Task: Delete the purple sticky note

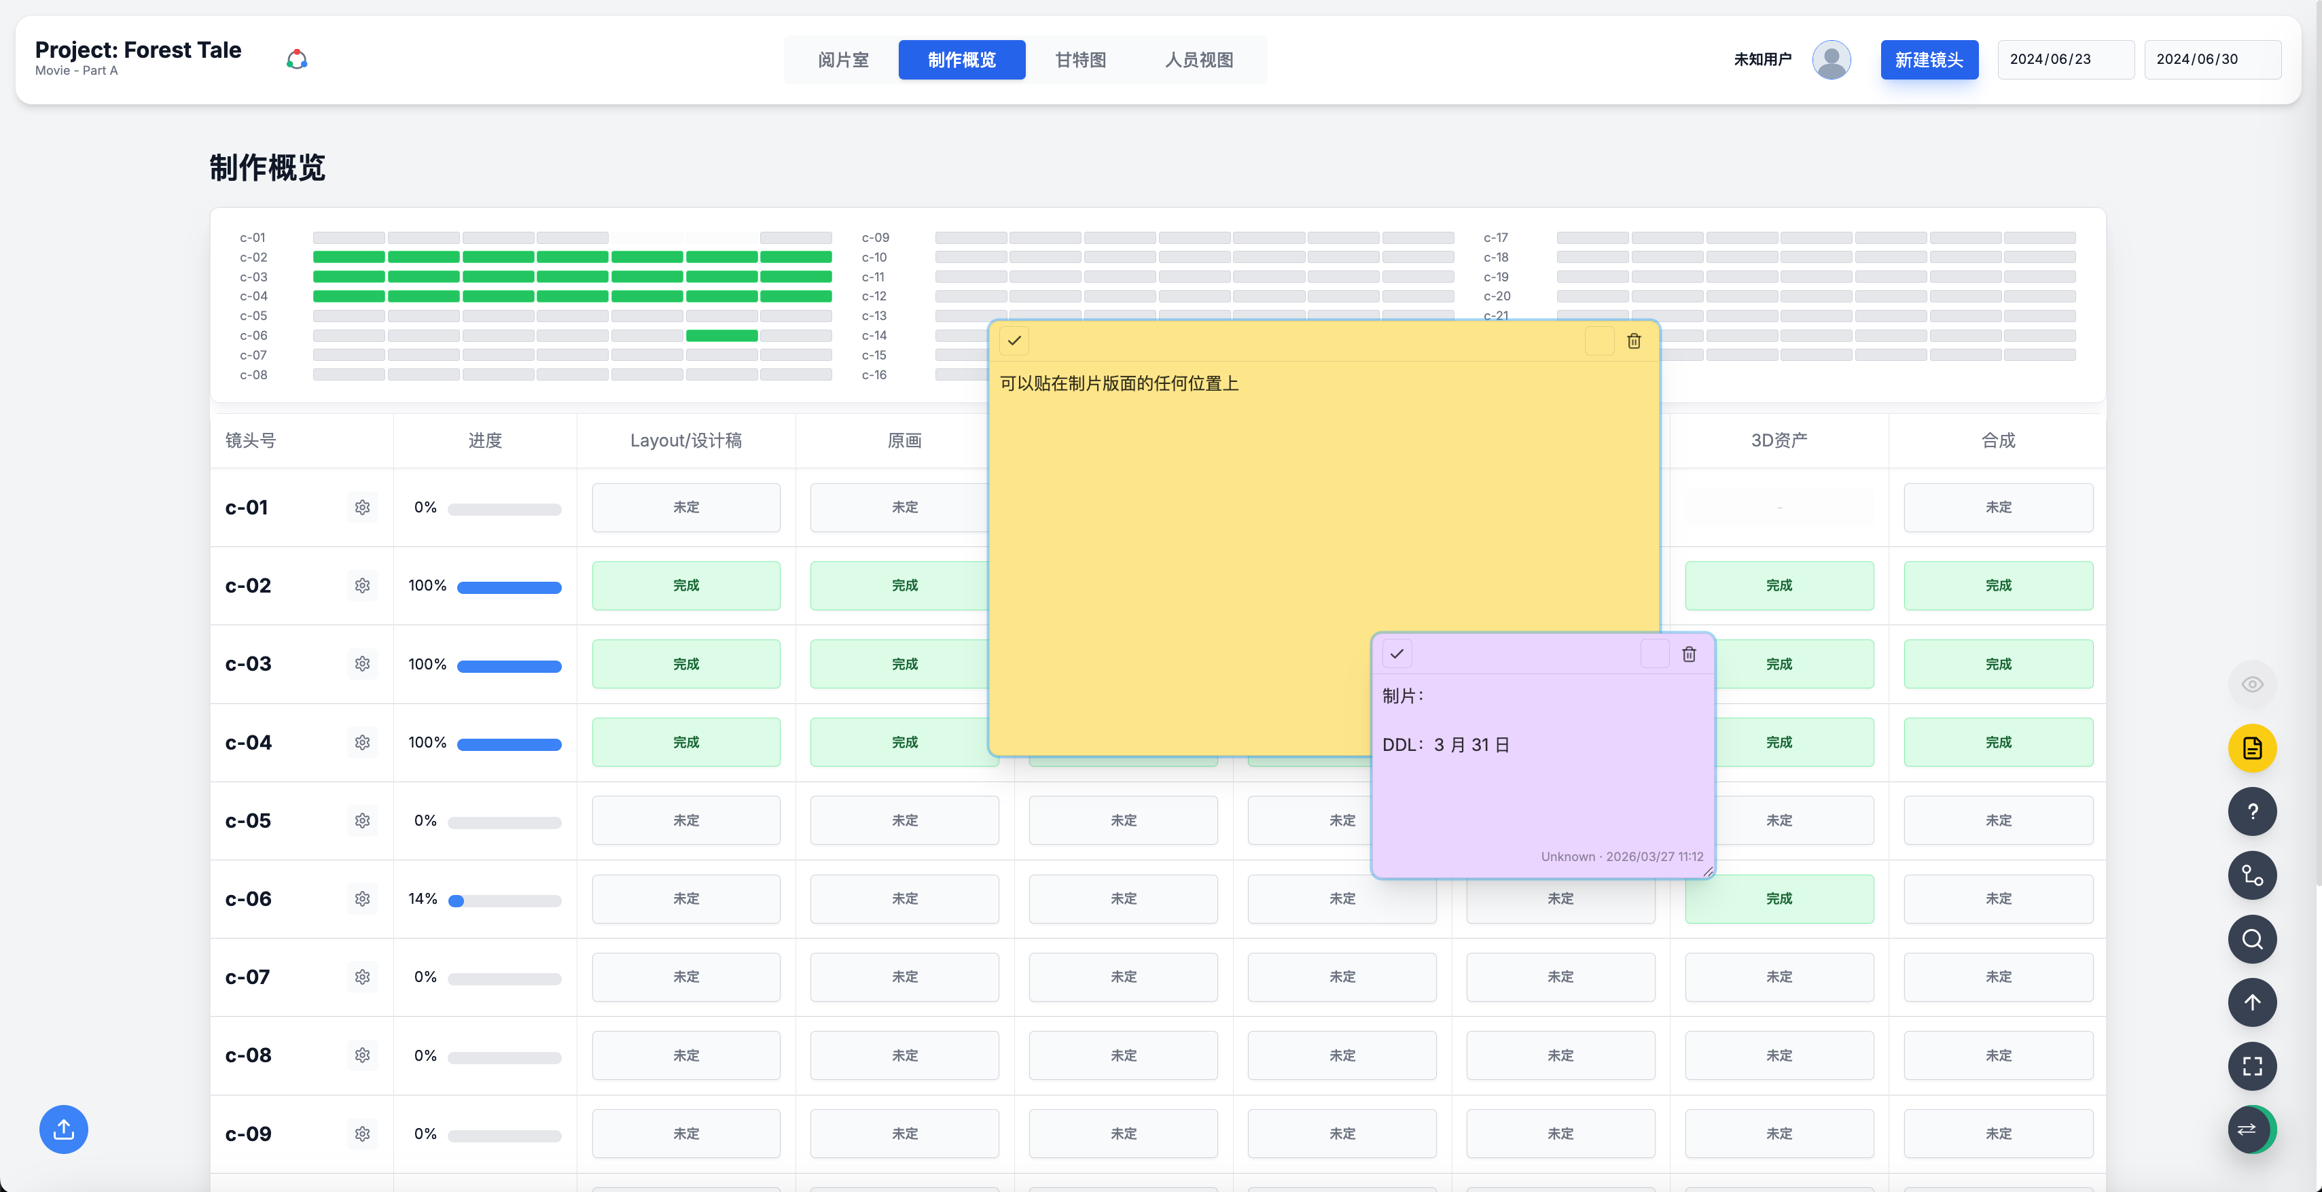Action: pyautogui.click(x=1688, y=654)
